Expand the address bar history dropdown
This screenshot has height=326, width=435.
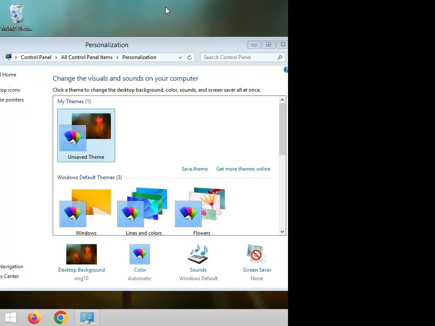point(180,57)
